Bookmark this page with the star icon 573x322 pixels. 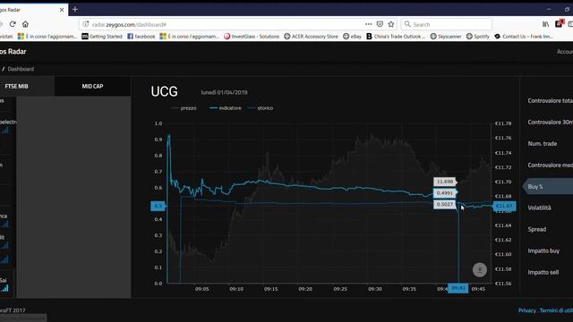click(391, 24)
